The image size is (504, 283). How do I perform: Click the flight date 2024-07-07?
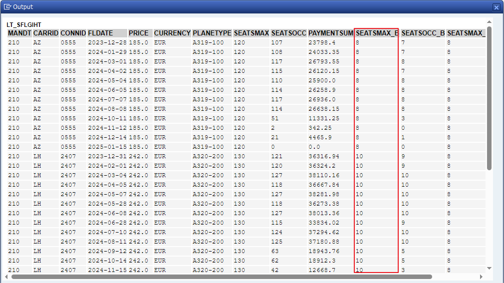coord(107,99)
